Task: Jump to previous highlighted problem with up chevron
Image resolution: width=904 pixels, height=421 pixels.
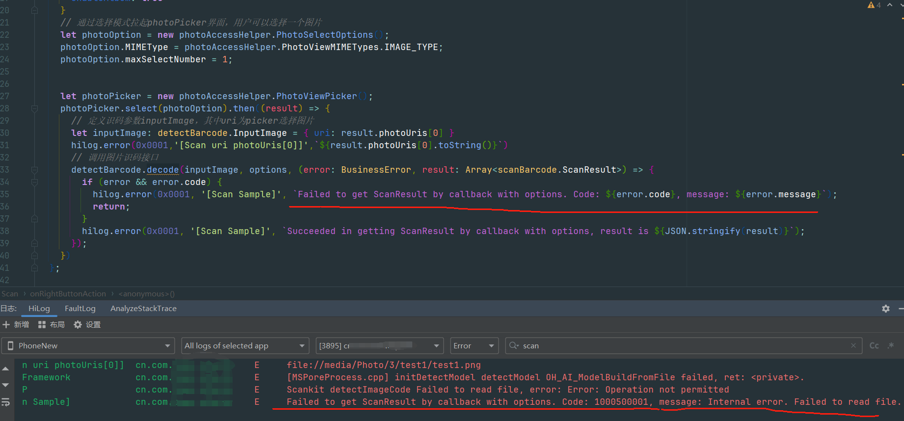Action: click(890, 5)
